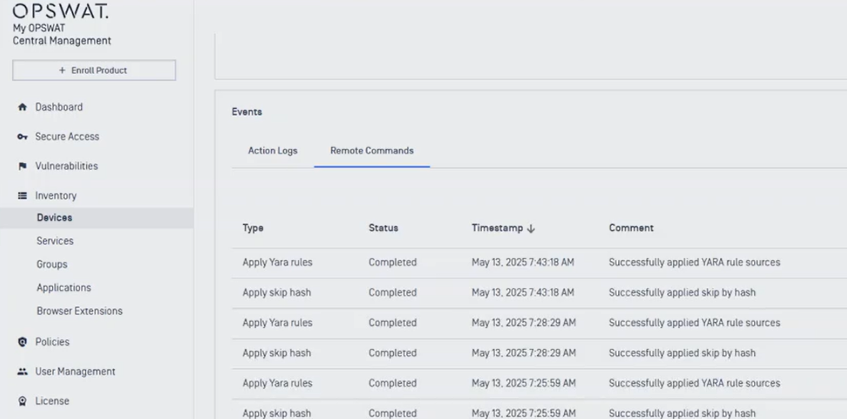Sort by Timestamp descending arrow
The width and height of the screenshot is (847, 419).
(531, 228)
